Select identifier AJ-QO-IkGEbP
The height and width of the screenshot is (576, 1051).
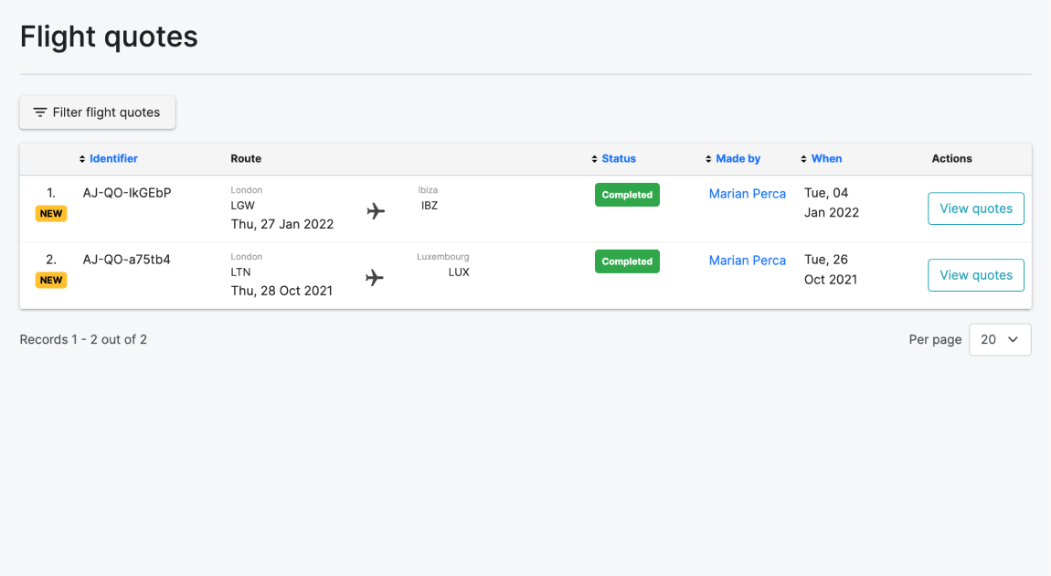click(127, 193)
